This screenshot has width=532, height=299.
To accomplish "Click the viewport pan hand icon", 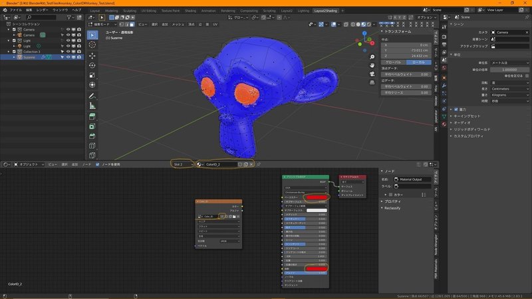I will tap(372, 65).
